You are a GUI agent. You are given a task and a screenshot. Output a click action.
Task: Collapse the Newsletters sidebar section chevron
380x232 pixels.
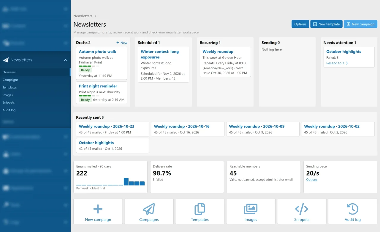pyautogui.click(x=66, y=60)
